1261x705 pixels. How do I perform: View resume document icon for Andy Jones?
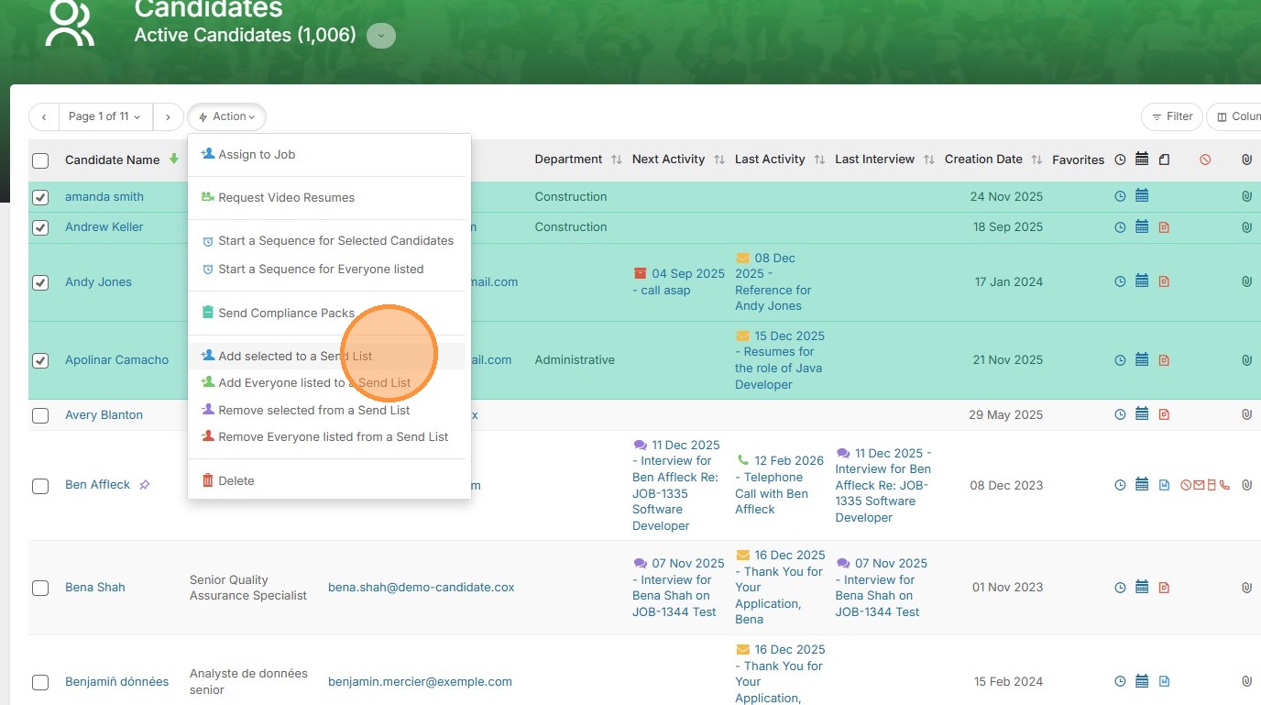click(x=1164, y=281)
